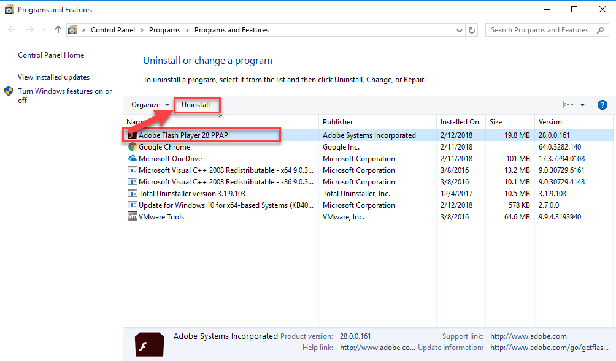Select Visual C++ 2008 Redistributable x64 entry
616x361 pixels.
tap(368, 170)
